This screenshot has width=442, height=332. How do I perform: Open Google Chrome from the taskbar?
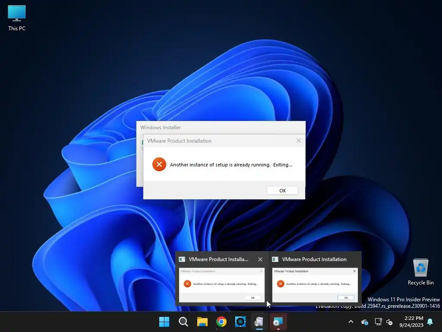pyautogui.click(x=221, y=322)
